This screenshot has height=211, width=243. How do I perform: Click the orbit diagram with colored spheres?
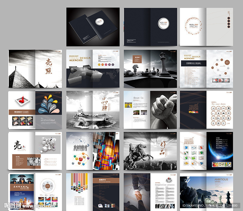pos(81,159)
